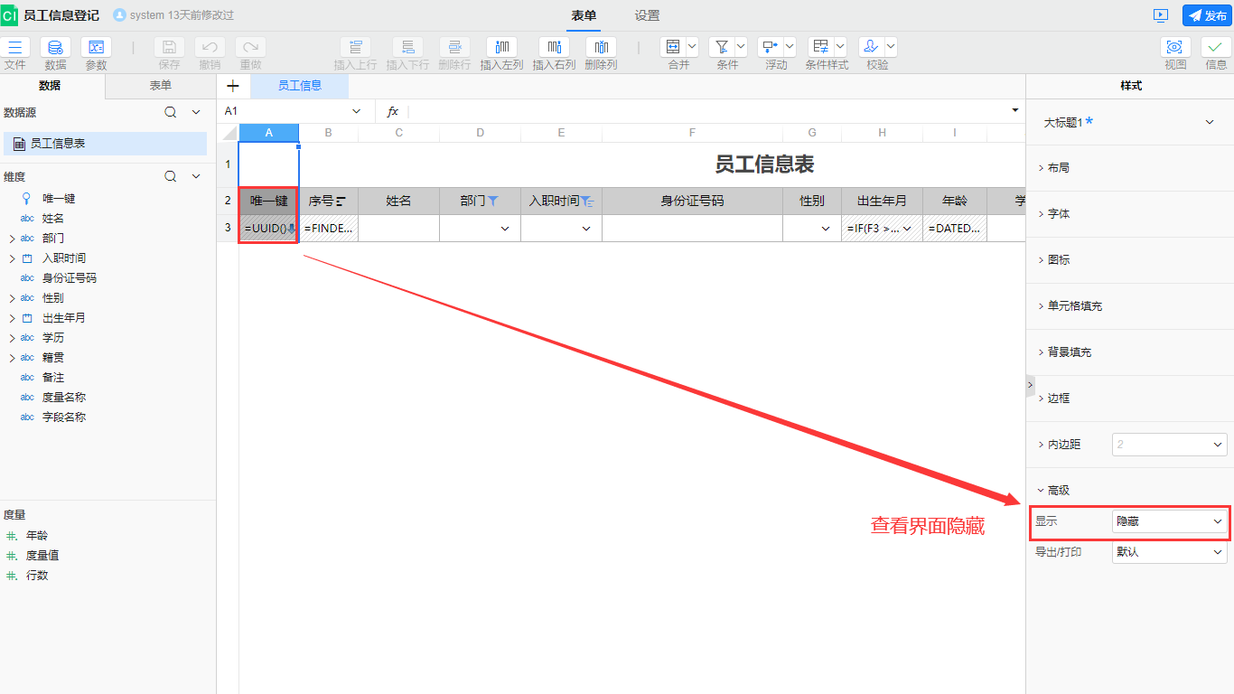Click the 删除列 (Delete column) icon
The width and height of the screenshot is (1234, 694).
point(601,48)
